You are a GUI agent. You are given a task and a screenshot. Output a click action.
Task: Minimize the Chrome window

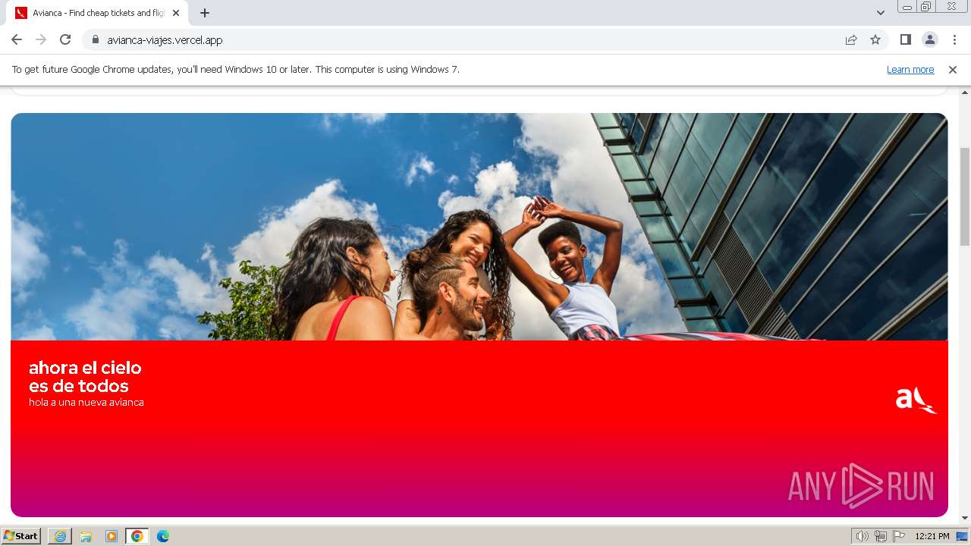(907, 7)
